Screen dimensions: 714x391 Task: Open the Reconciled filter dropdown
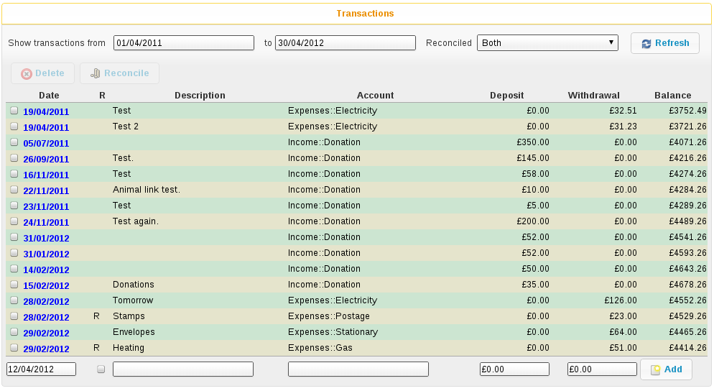547,43
